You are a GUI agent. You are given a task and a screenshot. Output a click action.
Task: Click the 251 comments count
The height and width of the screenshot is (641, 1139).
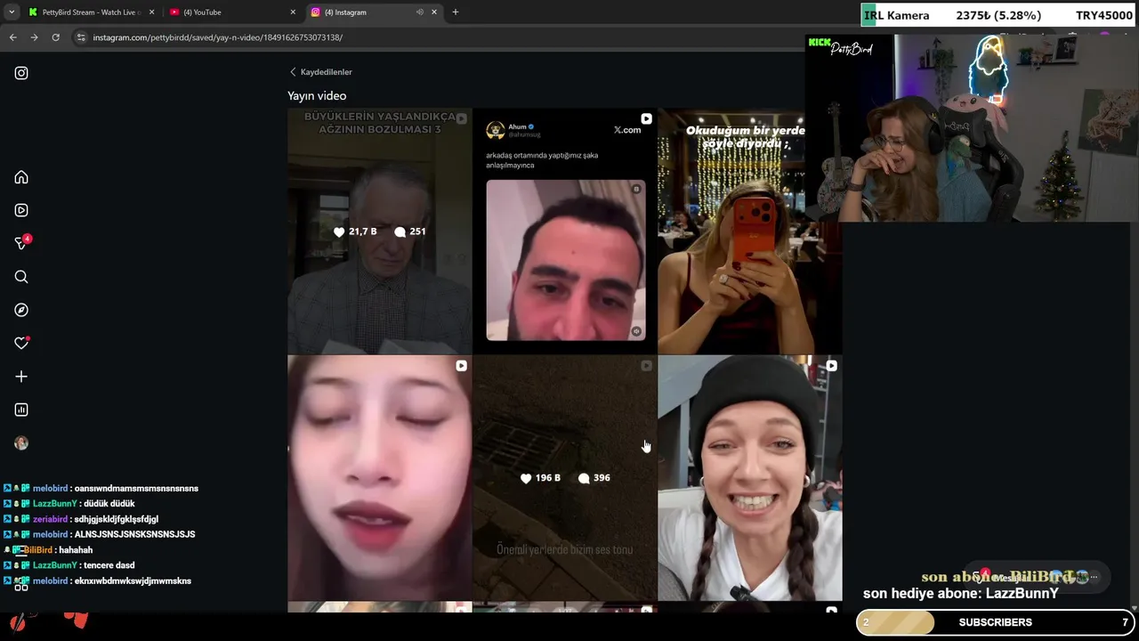click(x=410, y=231)
